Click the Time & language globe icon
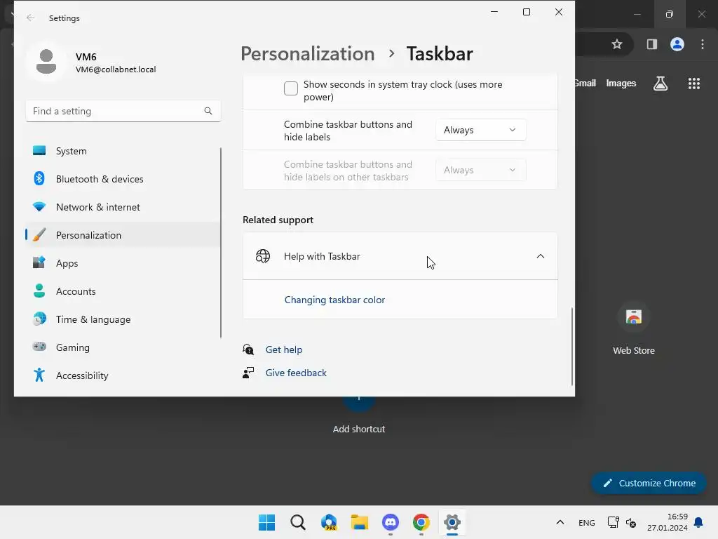718x539 pixels. [39, 319]
